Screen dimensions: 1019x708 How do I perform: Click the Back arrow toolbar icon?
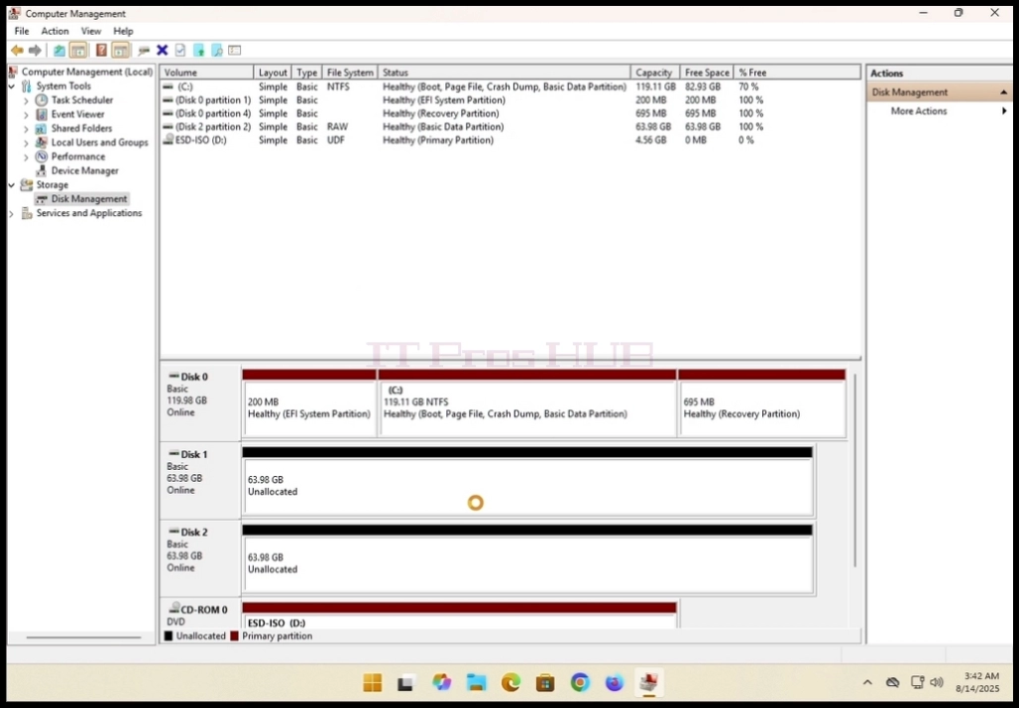click(x=18, y=50)
